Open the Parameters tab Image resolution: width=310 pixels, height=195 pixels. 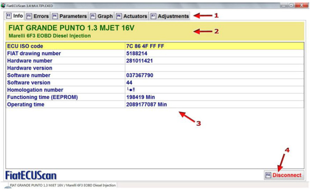(x=70, y=16)
